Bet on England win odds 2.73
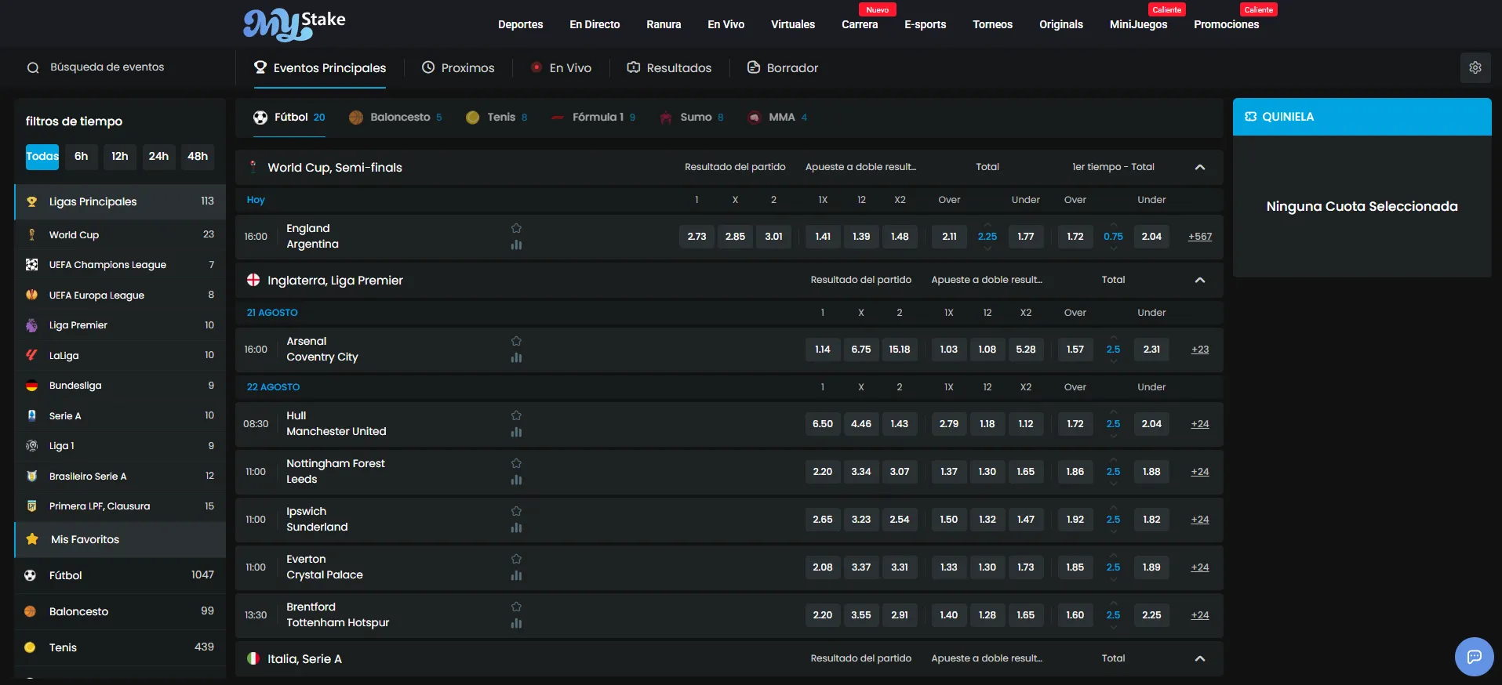The width and height of the screenshot is (1502, 685). 696,236
